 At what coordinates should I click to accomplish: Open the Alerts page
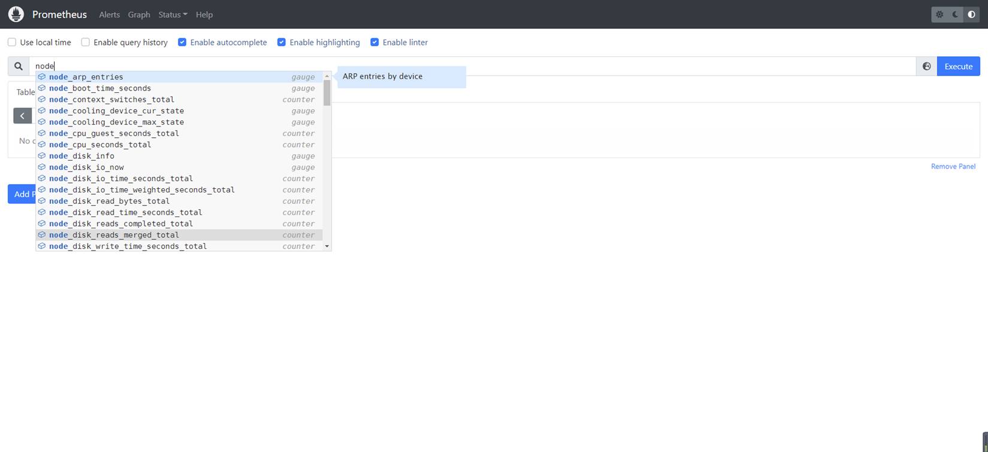(109, 14)
